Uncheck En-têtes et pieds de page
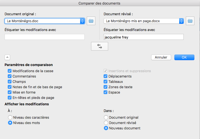This screenshot has height=139, width=200. [10, 98]
